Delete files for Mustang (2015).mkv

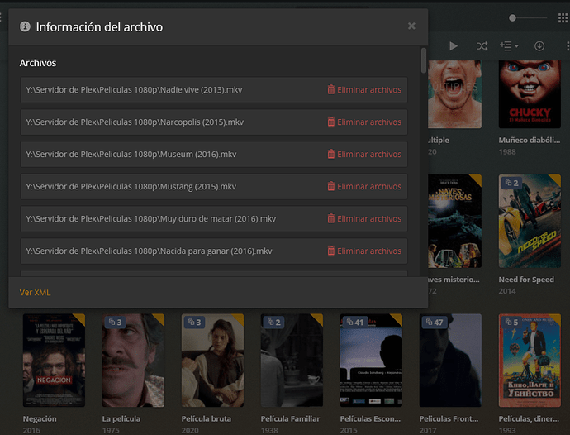click(364, 186)
